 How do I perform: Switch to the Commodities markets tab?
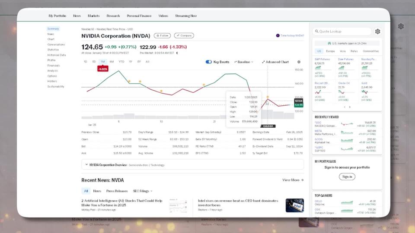(371, 51)
